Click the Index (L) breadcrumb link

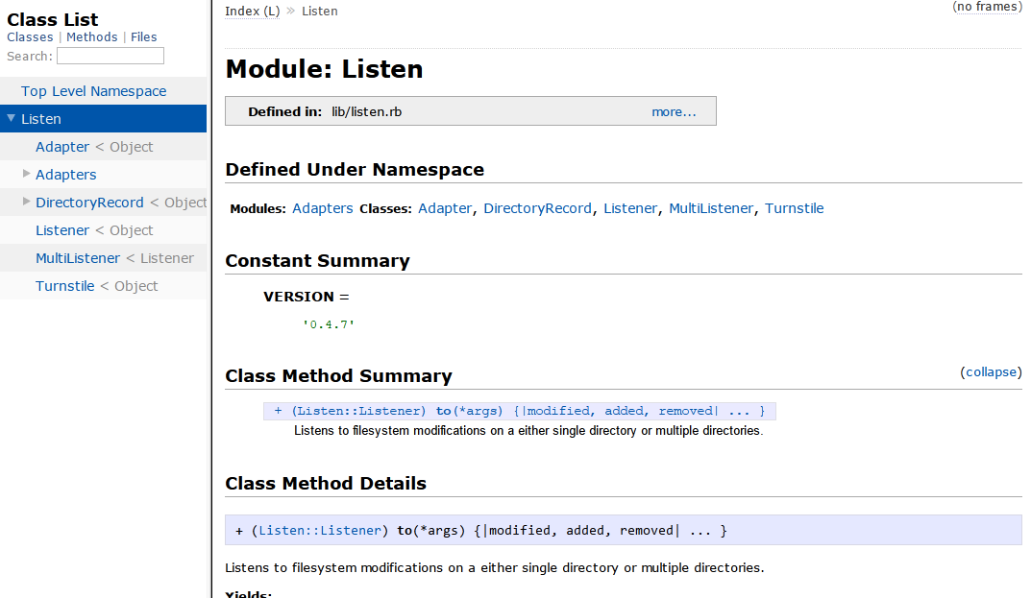(x=252, y=11)
